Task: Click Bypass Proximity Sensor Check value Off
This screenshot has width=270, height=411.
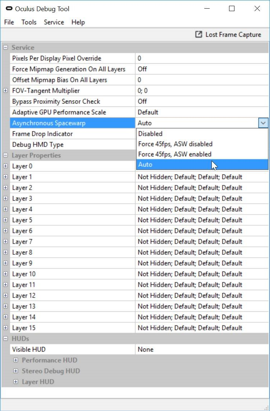Action: (x=202, y=101)
